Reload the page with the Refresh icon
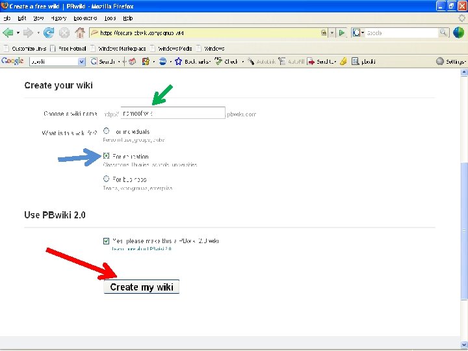Screen dimensions: 468x351 [x=49, y=32]
